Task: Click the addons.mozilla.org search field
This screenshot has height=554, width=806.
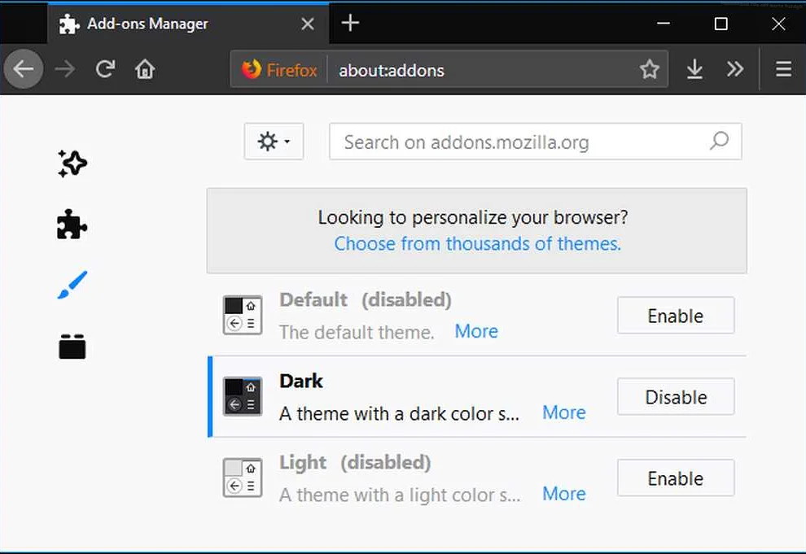Action: [521, 142]
